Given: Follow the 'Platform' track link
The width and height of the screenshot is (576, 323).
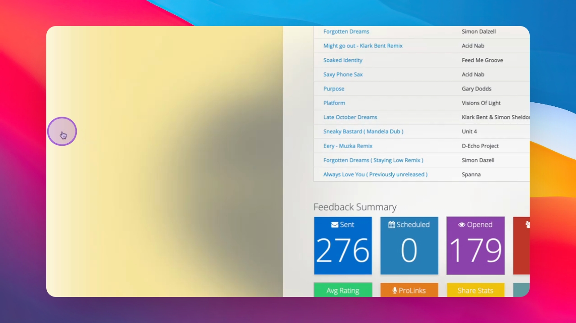Looking at the screenshot, I should [334, 103].
